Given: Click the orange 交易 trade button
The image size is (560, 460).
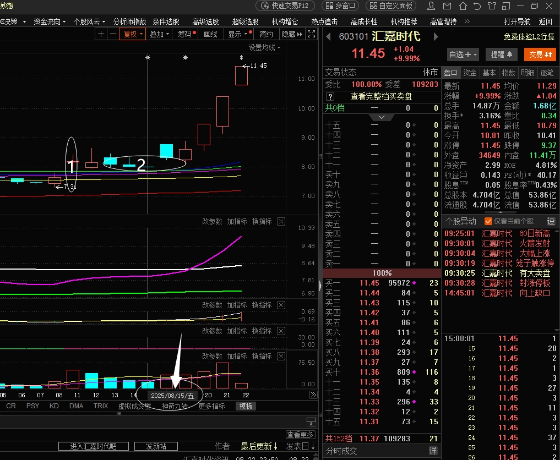Looking at the screenshot, I should coord(540,54).
